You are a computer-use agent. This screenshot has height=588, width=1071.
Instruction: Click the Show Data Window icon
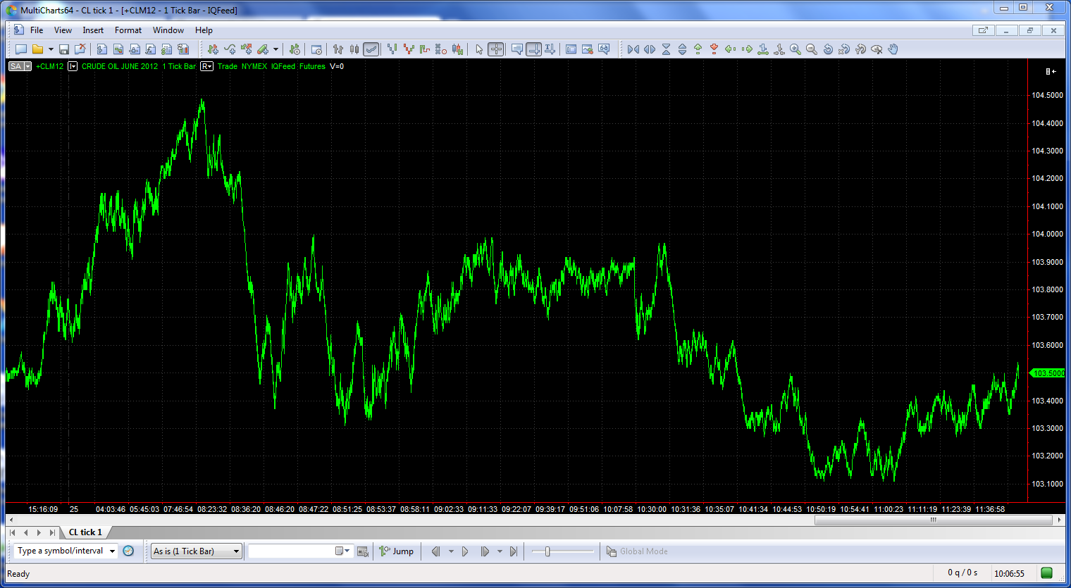[x=571, y=49]
